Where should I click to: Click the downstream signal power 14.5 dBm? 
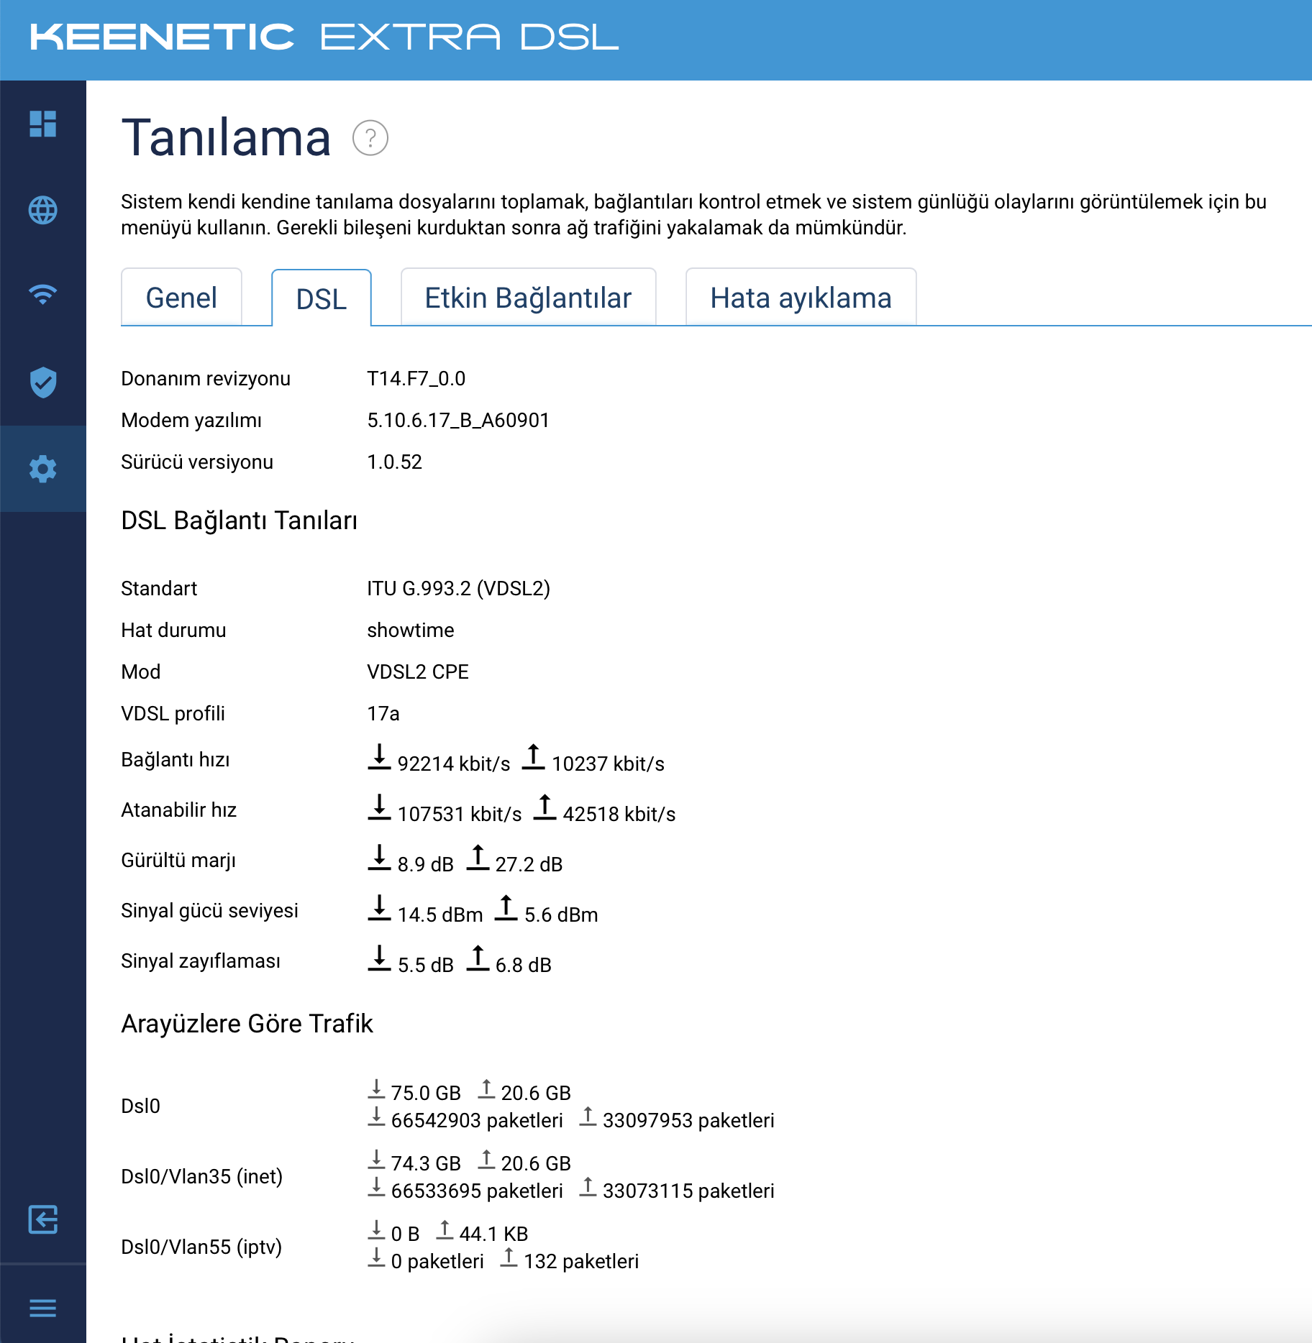tap(440, 915)
